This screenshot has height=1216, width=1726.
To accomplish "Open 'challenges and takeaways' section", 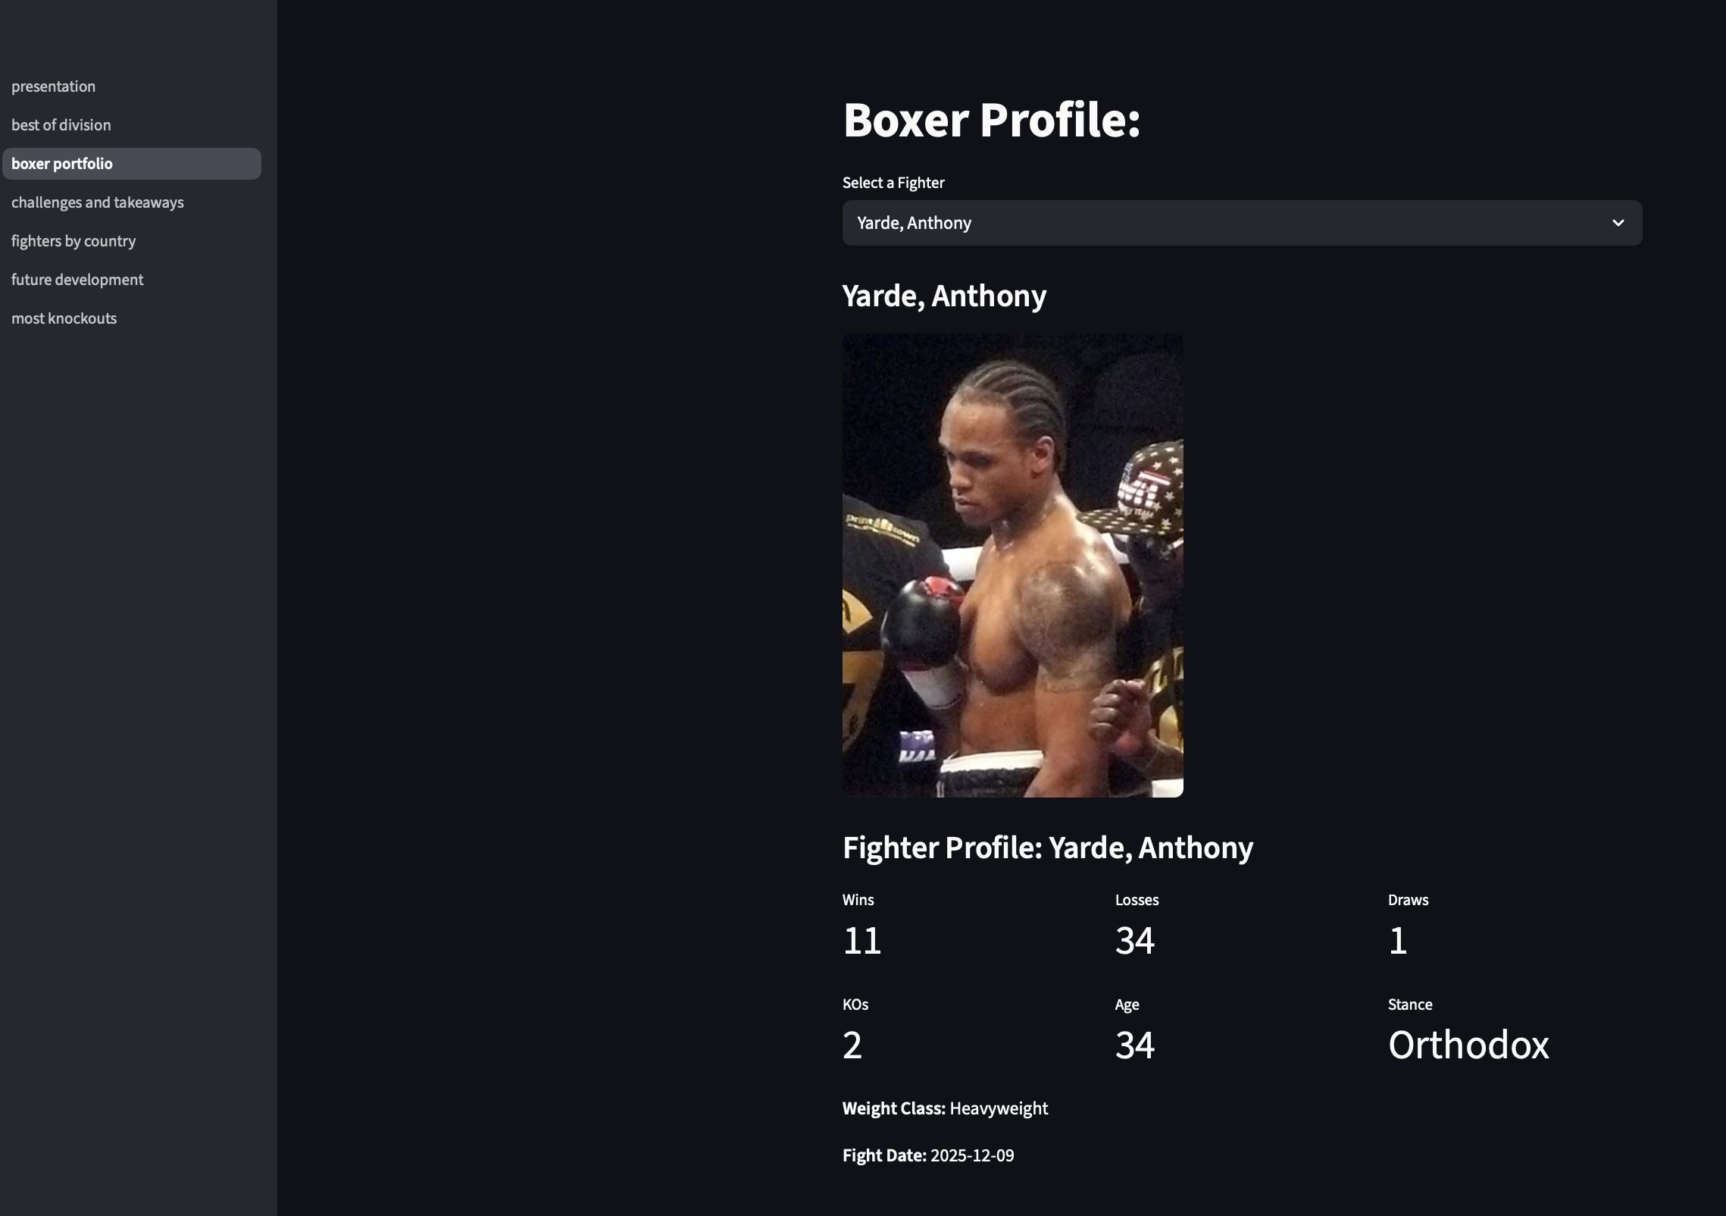I will (x=97, y=202).
